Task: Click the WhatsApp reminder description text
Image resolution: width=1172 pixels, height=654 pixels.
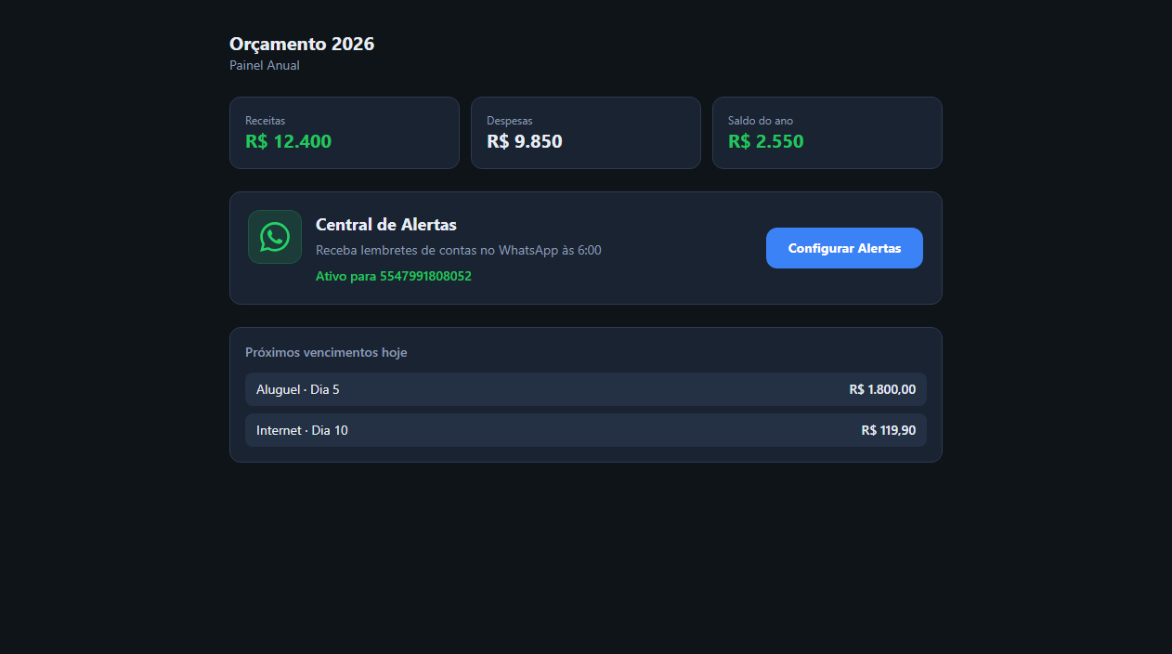Action: point(459,251)
